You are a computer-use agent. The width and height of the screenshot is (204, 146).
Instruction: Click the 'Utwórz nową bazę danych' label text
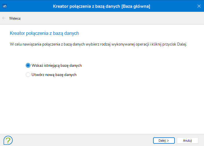54,75
